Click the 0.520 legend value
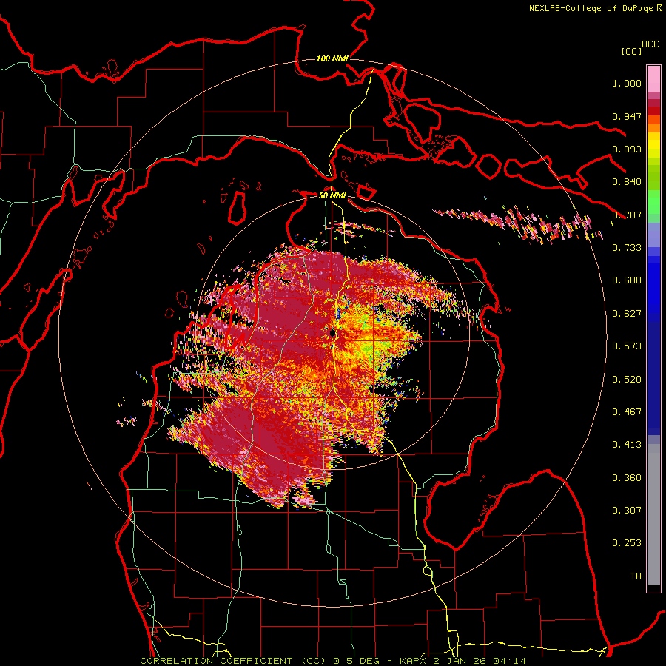 (x=627, y=380)
